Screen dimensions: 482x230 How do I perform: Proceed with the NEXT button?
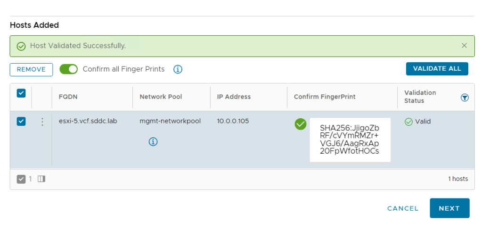pos(449,208)
